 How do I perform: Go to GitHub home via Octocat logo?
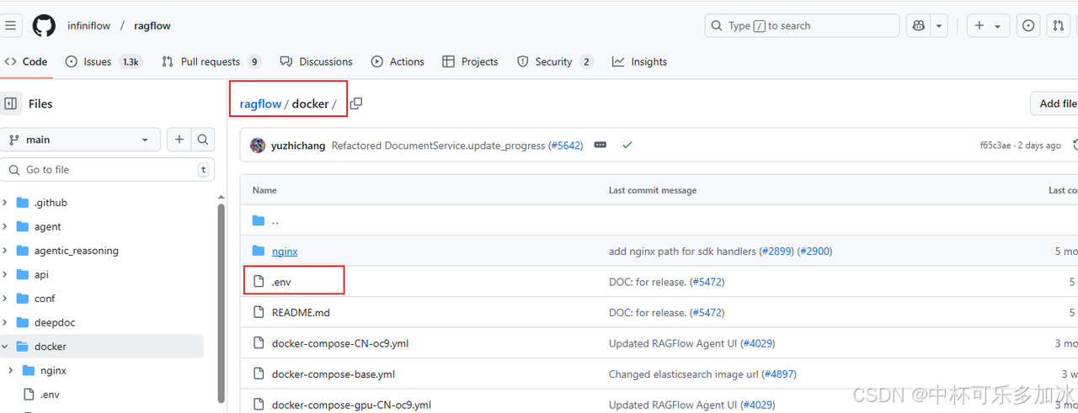[44, 25]
